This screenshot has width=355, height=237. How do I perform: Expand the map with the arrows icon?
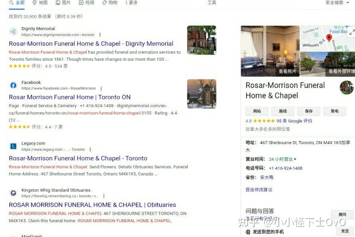click(351, 32)
